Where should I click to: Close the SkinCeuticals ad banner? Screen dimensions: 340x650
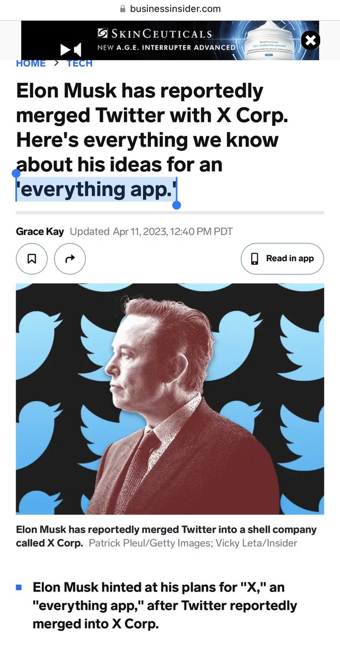click(310, 40)
